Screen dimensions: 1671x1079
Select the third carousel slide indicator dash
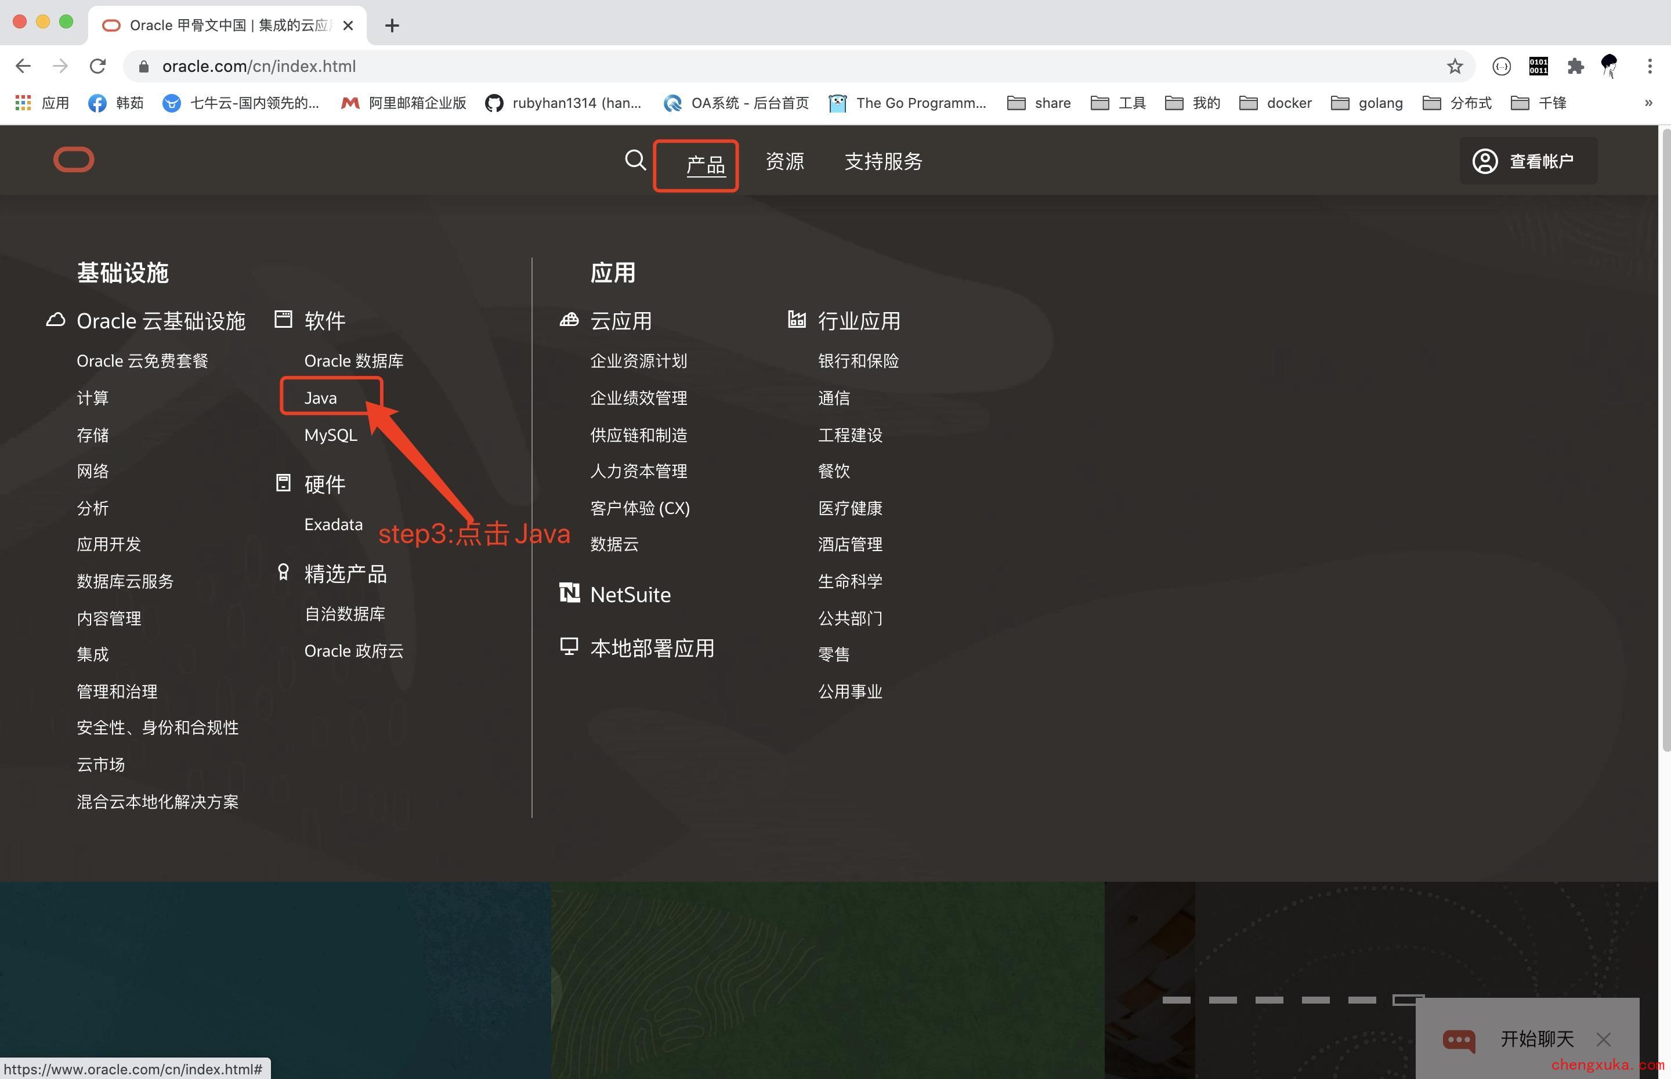point(1269,1000)
